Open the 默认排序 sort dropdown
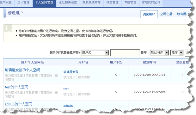This screenshot has width=196, height=115. [159, 53]
